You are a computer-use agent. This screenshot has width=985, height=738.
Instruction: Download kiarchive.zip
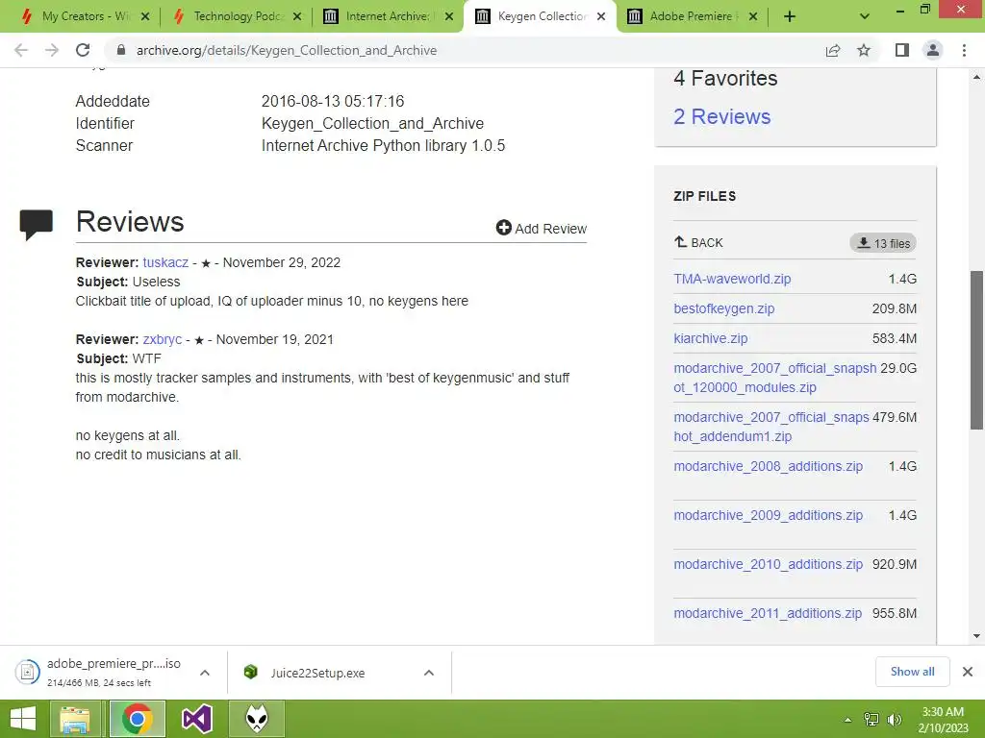pos(711,338)
